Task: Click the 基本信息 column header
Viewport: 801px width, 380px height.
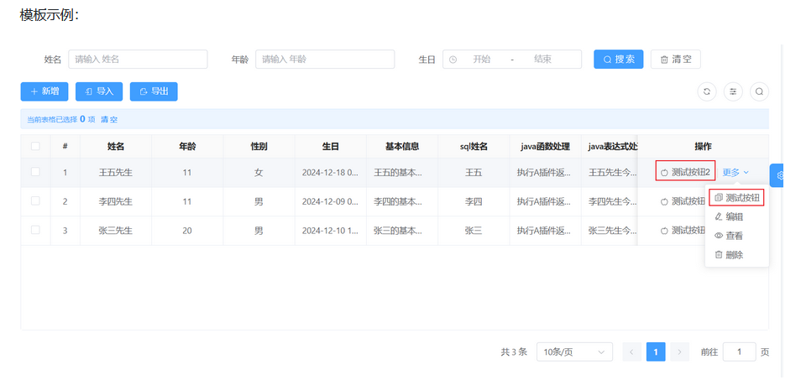Action: point(402,147)
